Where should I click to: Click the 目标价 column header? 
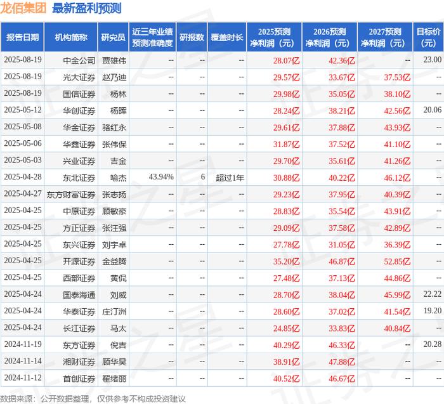pos(428,37)
